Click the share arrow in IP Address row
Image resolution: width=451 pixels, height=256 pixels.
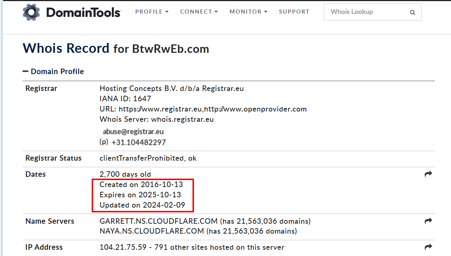tap(428, 247)
